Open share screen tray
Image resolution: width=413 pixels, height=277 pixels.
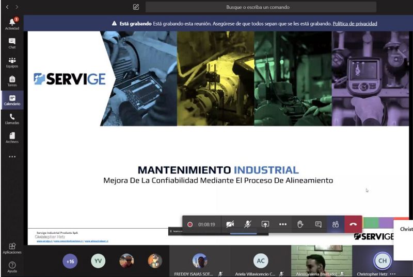click(265, 224)
